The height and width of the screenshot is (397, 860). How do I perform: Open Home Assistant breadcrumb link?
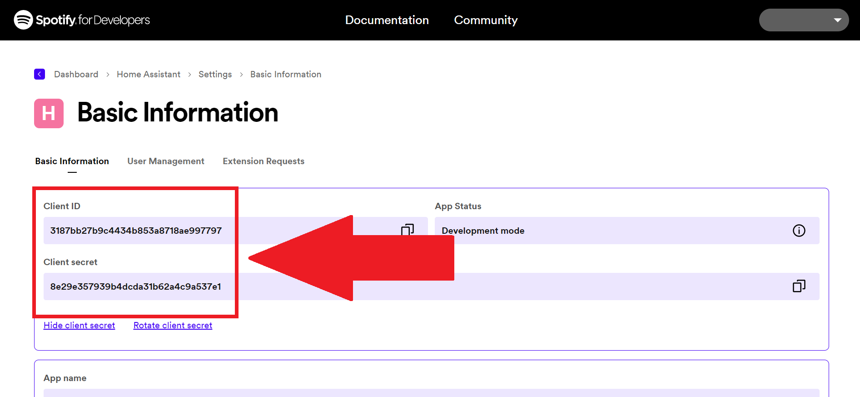pyautogui.click(x=149, y=74)
